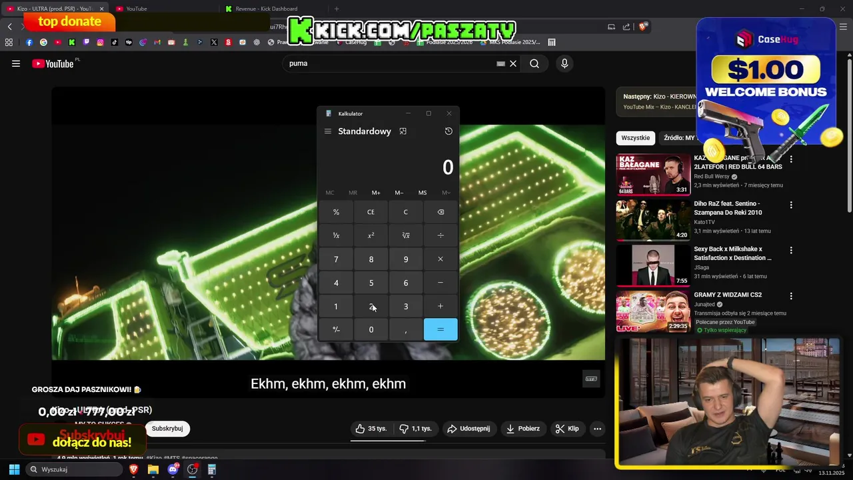The height and width of the screenshot is (480, 853).
Task: Open the Calculator navigation hamburger menu
Action: pyautogui.click(x=328, y=131)
